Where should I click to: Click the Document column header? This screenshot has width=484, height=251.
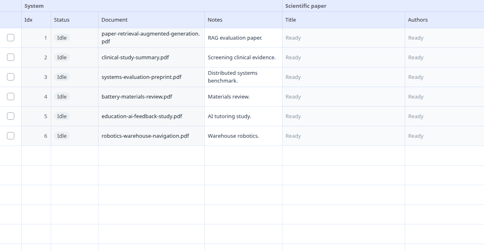151,20
